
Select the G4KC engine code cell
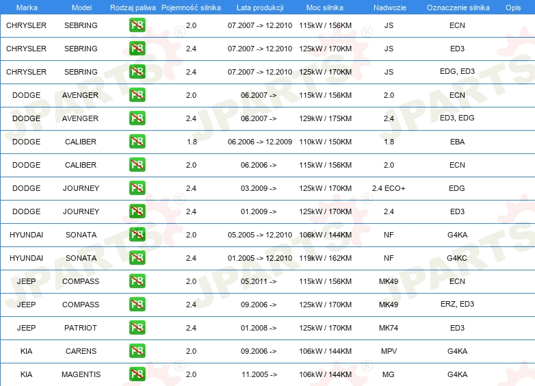(x=457, y=258)
